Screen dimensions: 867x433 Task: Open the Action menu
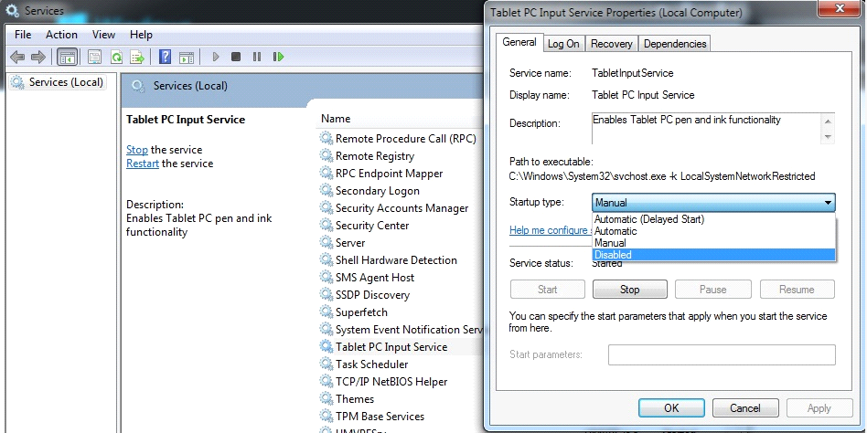coord(61,35)
